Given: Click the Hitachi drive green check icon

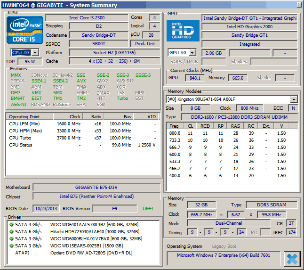Looking at the screenshot, I should tap(11, 231).
